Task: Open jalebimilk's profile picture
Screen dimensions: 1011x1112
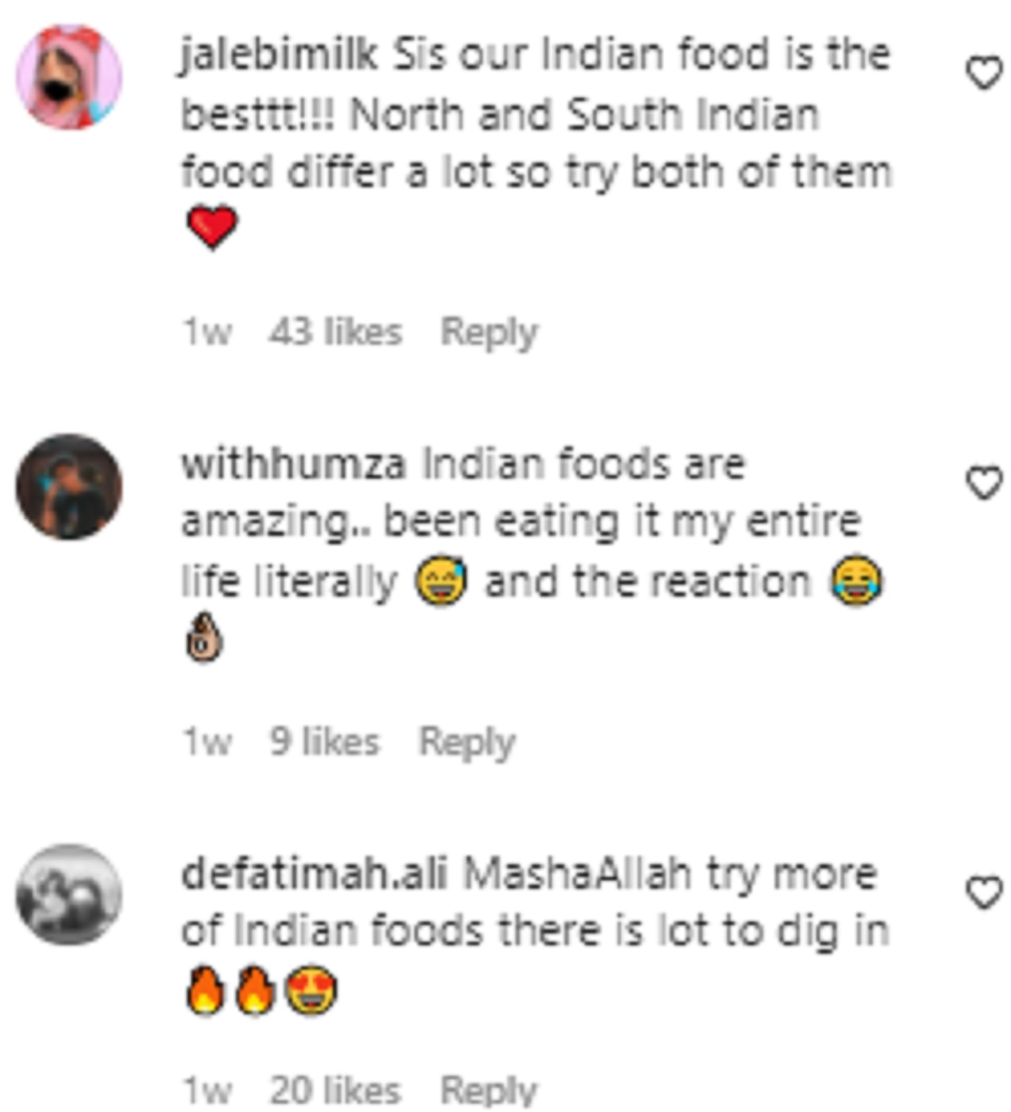Action: click(x=69, y=77)
